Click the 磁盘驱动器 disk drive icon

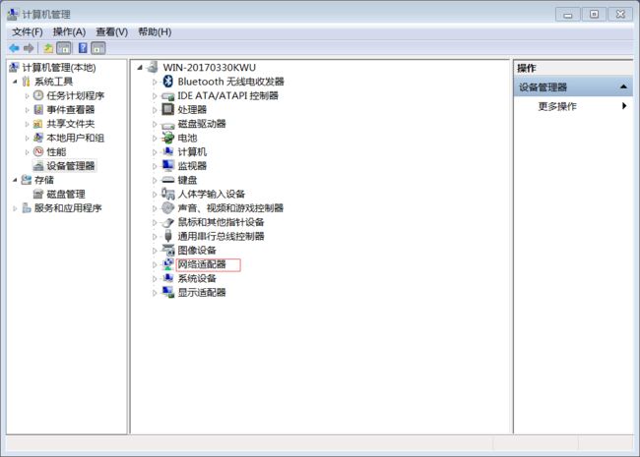coord(167,125)
